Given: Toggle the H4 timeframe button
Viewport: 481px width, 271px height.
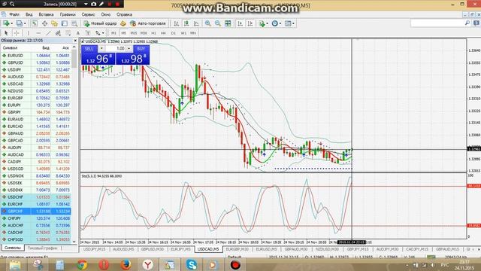Looking at the screenshot, I should [163, 33].
